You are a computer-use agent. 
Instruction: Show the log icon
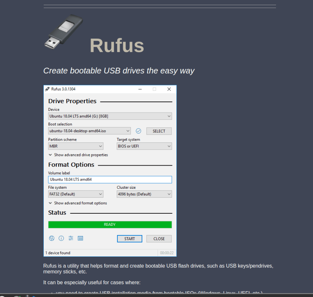80,238
